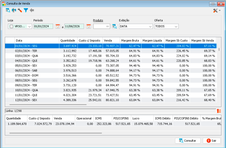Click the Margem Líquida column header
Screen dimensions: 226x148
coord(153,41)
